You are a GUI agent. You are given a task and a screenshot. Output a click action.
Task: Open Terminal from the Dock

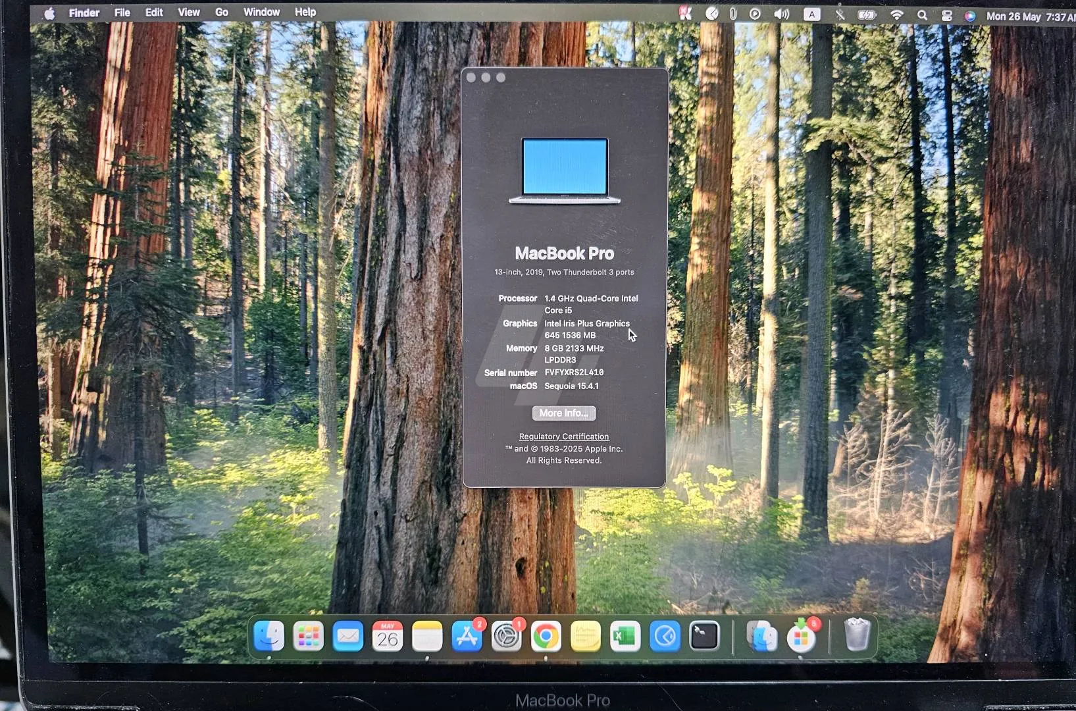(704, 636)
